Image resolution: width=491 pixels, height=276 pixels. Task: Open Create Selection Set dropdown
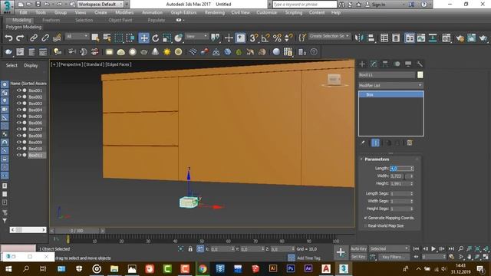[329, 36]
